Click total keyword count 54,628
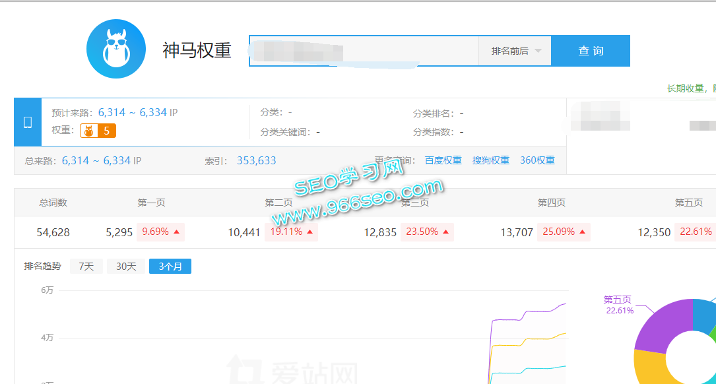Image resolution: width=716 pixels, height=384 pixels. click(53, 232)
